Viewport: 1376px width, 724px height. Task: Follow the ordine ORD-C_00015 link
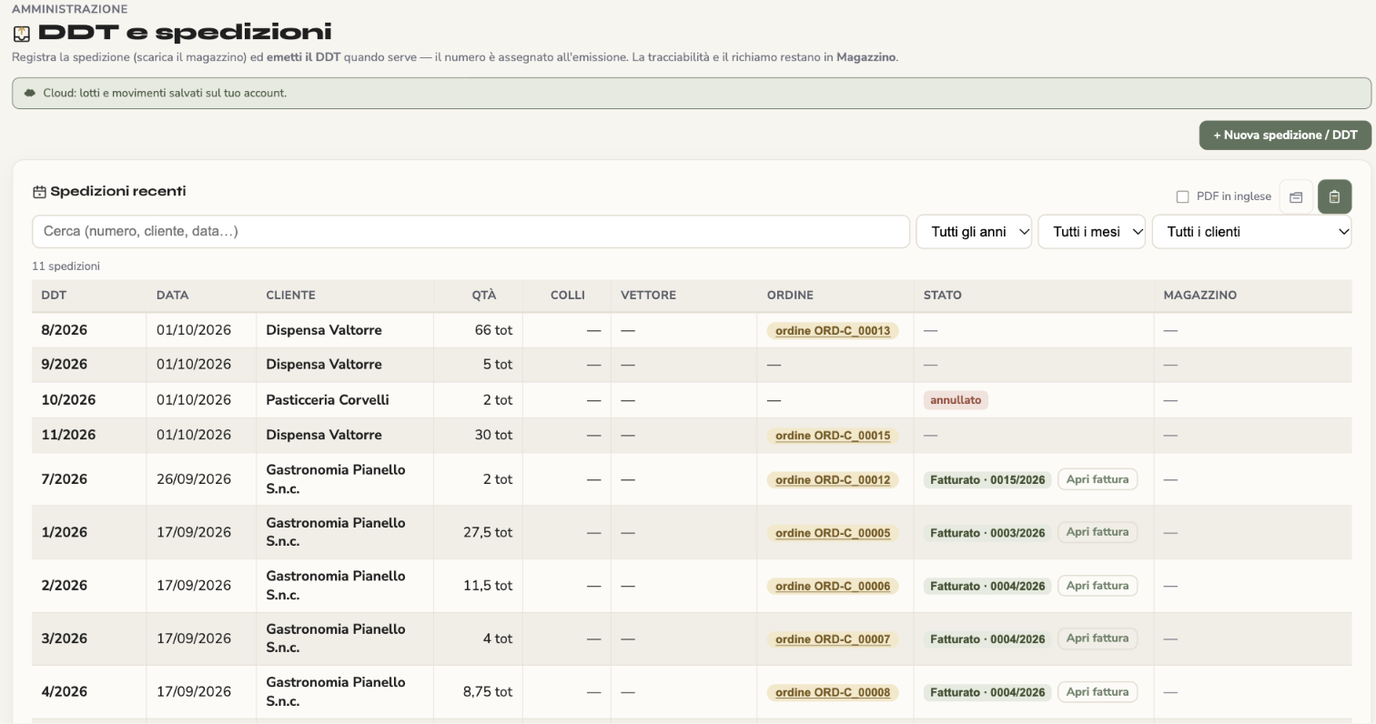[x=833, y=436]
